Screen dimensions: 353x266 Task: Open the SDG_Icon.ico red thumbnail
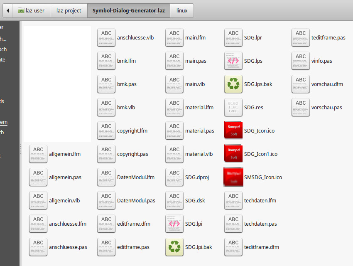(x=233, y=131)
